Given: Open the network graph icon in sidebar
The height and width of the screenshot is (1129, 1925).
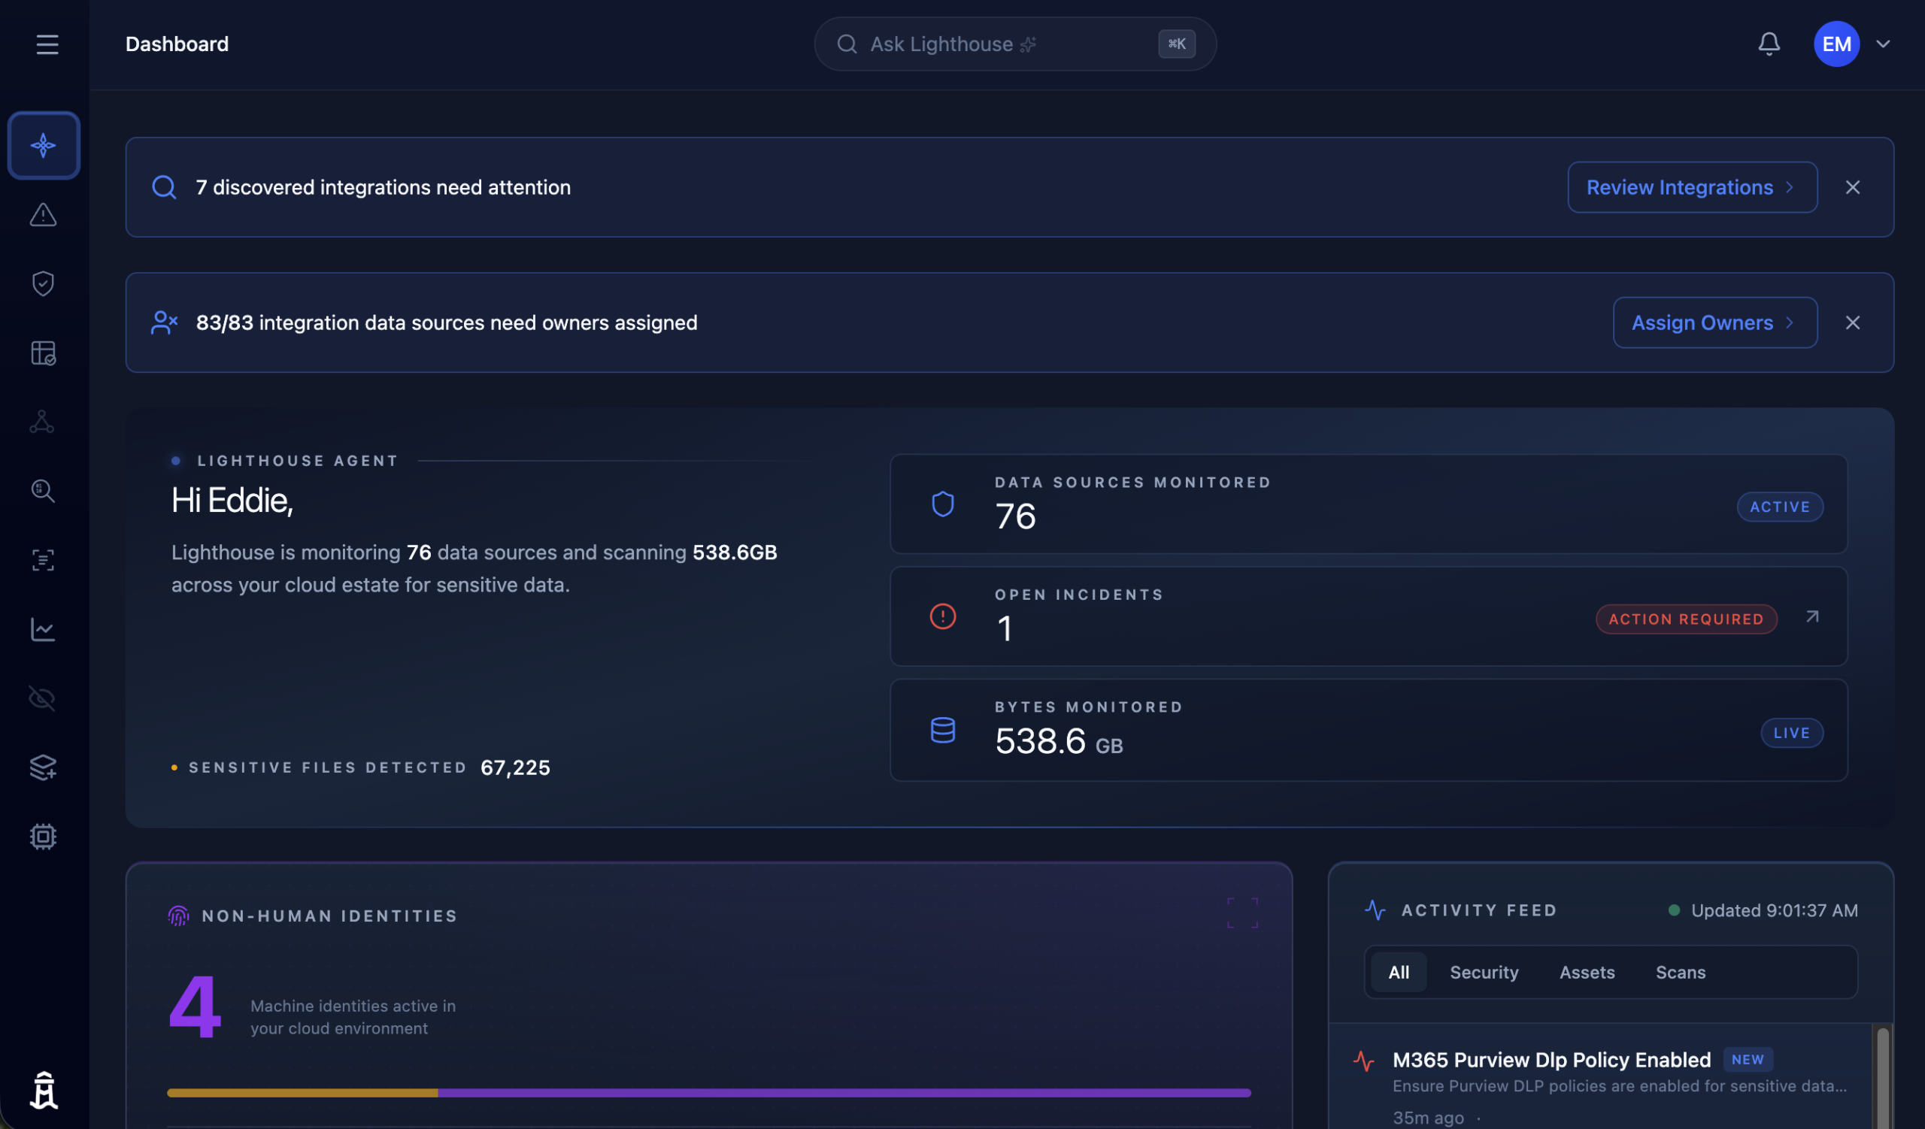Looking at the screenshot, I should click(x=42, y=422).
